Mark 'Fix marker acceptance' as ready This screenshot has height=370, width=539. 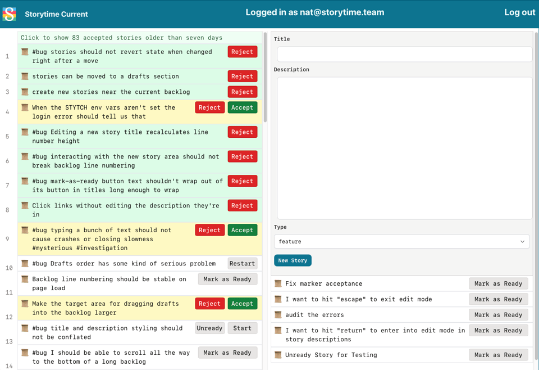pos(498,283)
